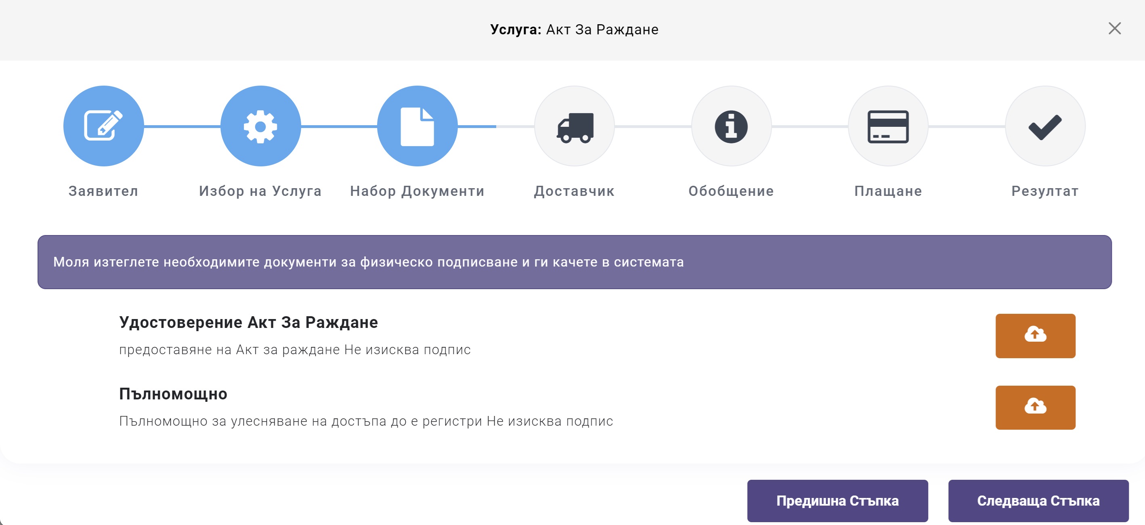Click the purple instructions banner

coord(574,262)
